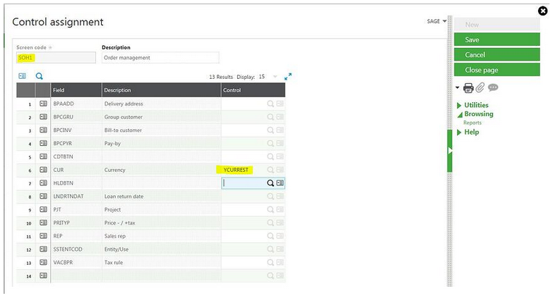Open row actions icon for BPAADD row
This screenshot has height=298, width=553.
click(x=43, y=104)
